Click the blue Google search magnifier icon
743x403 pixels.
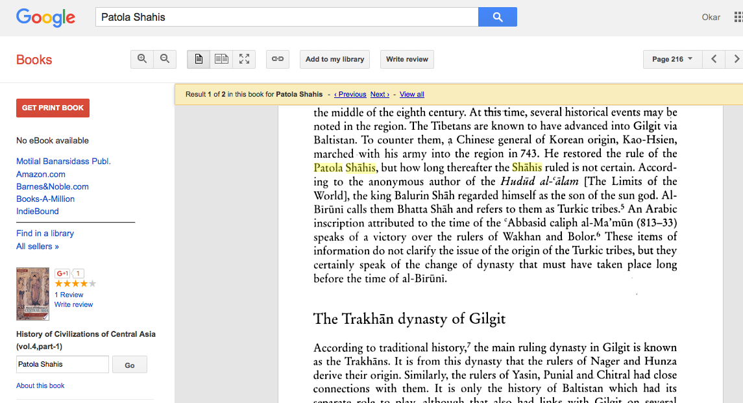497,17
